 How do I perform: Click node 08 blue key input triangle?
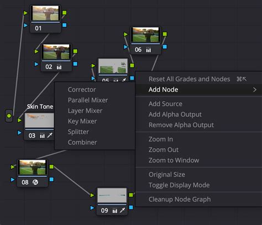13,179
